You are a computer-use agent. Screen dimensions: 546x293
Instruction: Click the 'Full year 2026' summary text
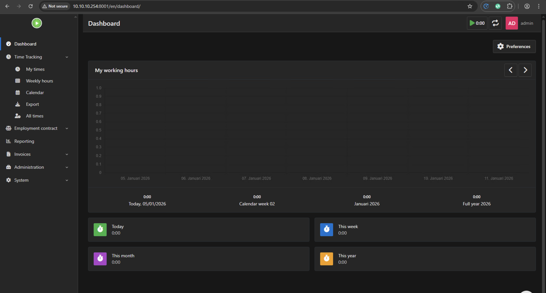coord(477,204)
